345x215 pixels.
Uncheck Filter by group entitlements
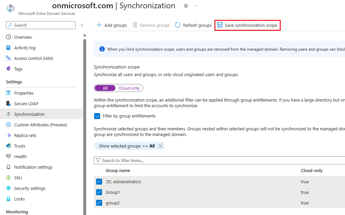click(x=97, y=116)
